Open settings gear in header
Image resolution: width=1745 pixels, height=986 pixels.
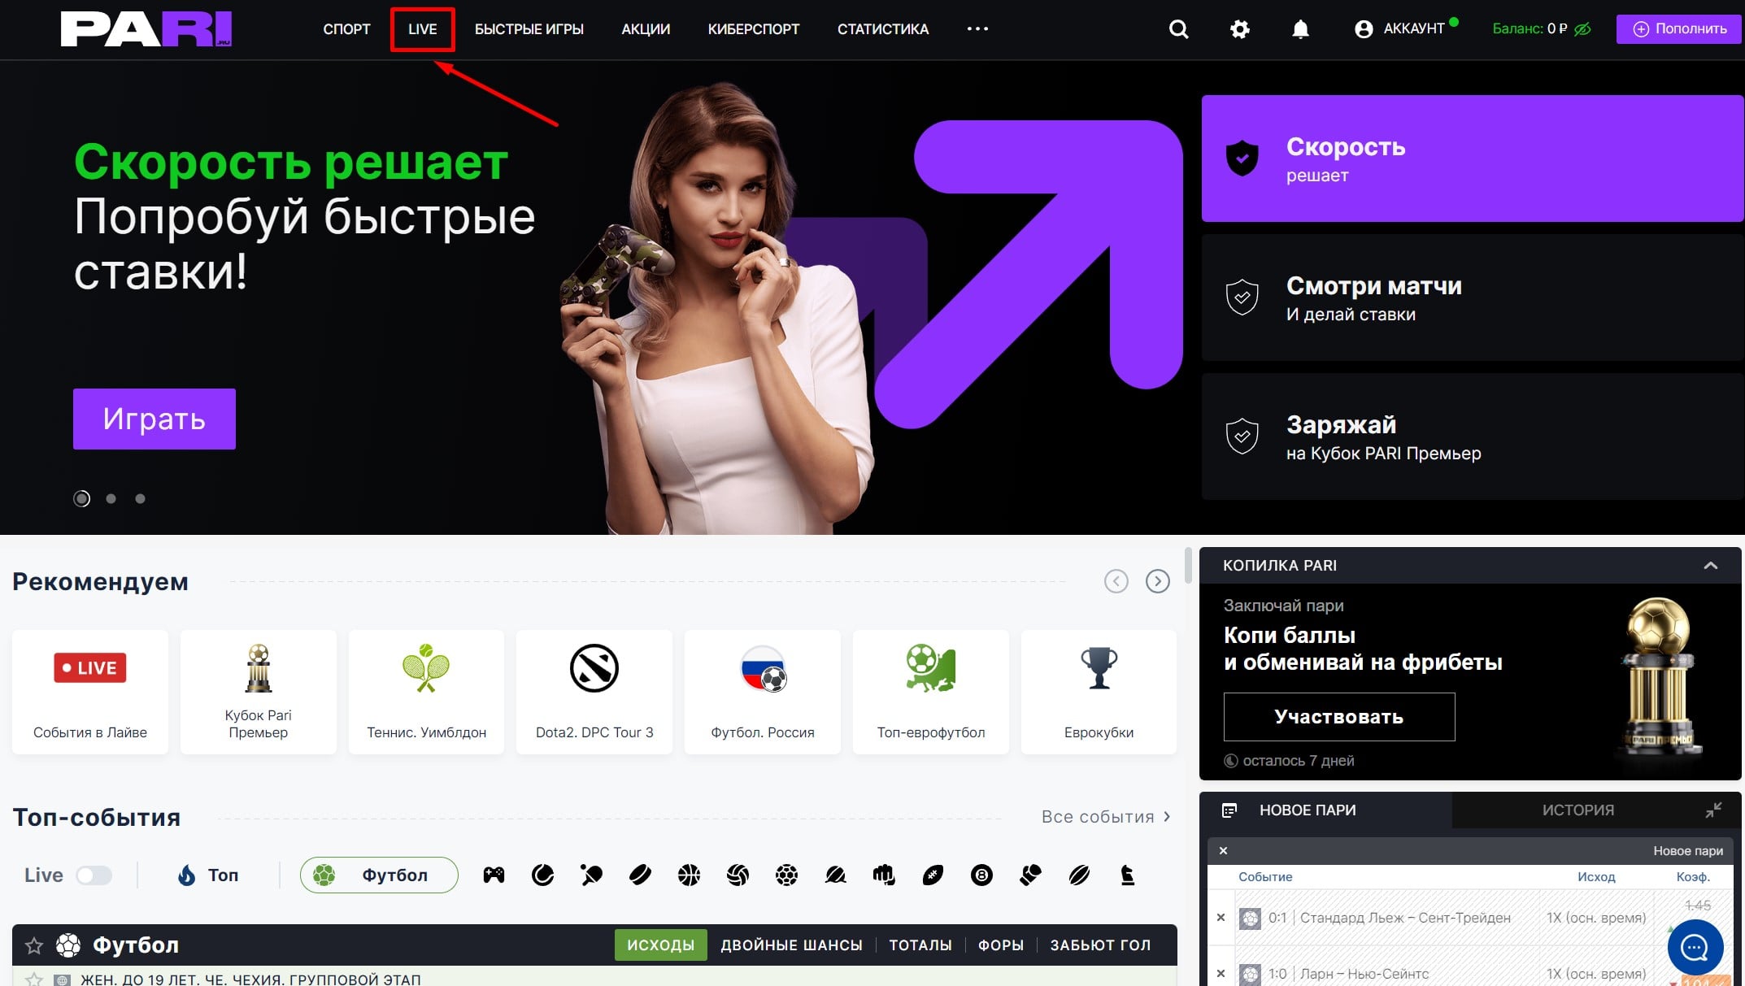(x=1239, y=29)
